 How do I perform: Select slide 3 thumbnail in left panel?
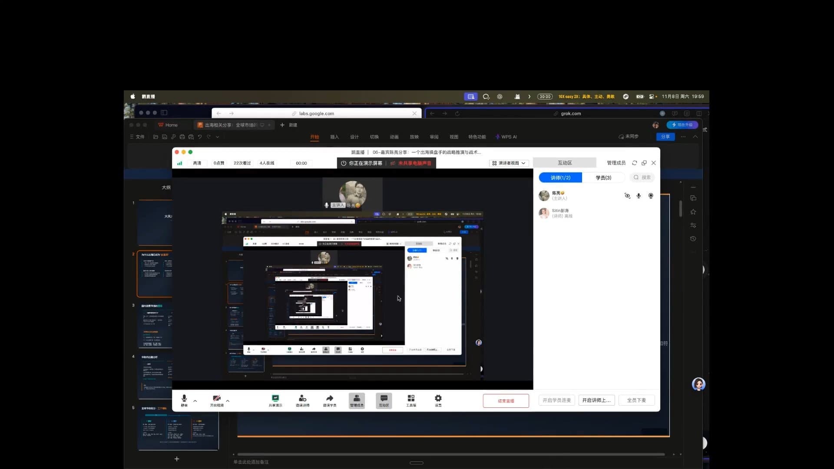pyautogui.click(x=156, y=326)
